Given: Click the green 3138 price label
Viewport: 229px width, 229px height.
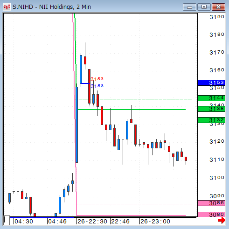Looking at the screenshot, I should click(x=211, y=109).
